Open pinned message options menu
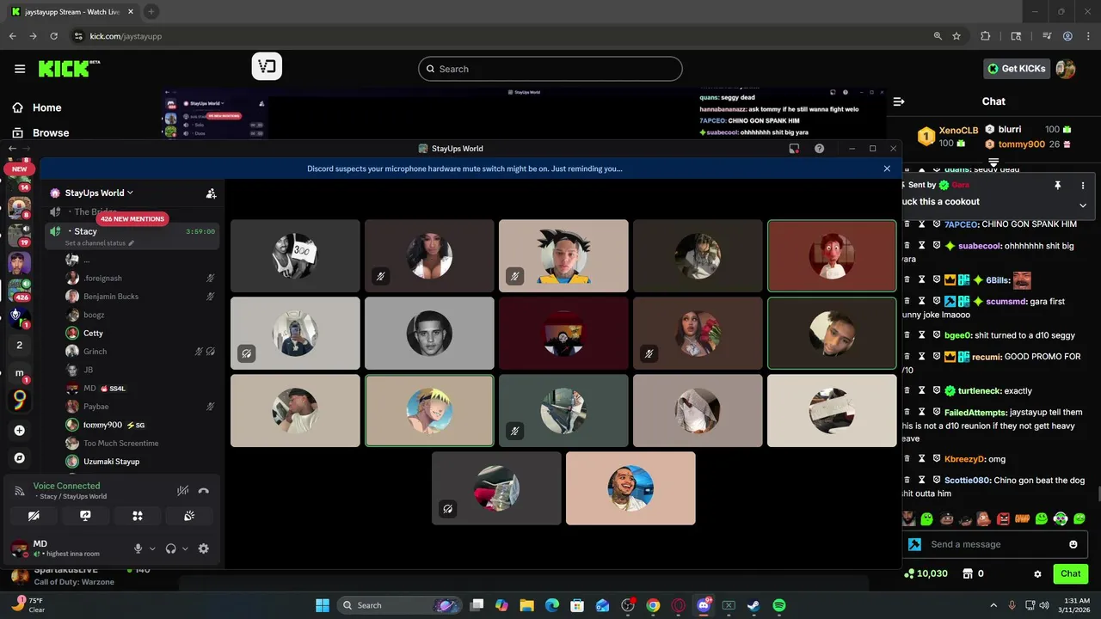Image resolution: width=1101 pixels, height=619 pixels. click(x=1083, y=185)
